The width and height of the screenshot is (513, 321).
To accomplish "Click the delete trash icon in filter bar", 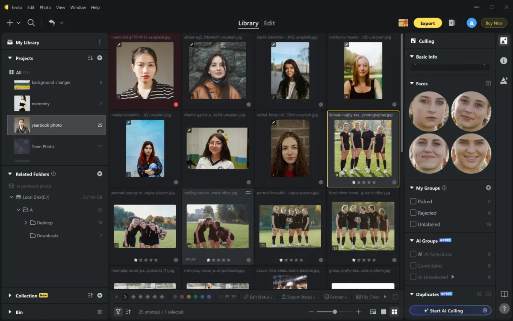I will (395, 297).
